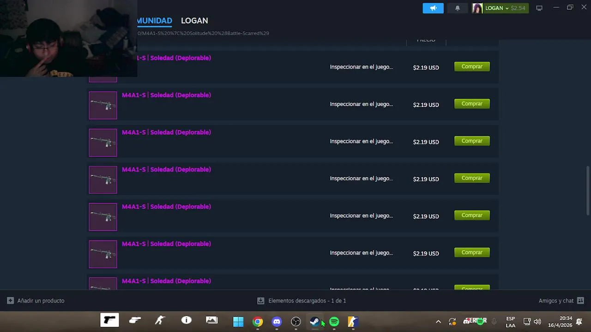Image resolution: width=591 pixels, height=332 pixels.
Task: Click the running figure overlay icon
Action: (160, 320)
